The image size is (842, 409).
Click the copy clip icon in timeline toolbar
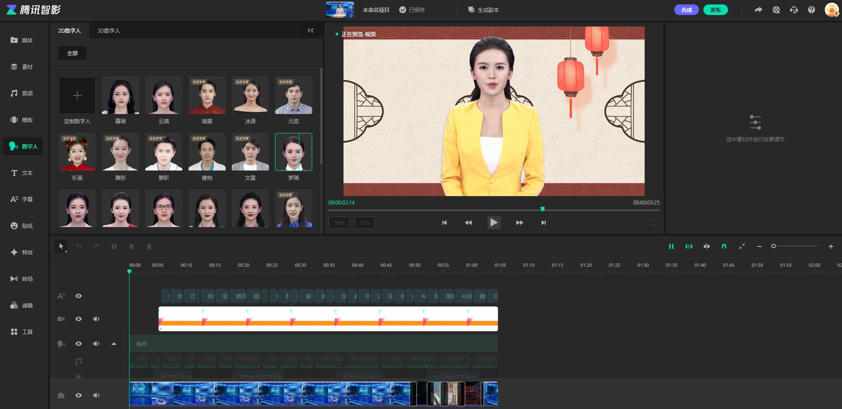(x=132, y=246)
